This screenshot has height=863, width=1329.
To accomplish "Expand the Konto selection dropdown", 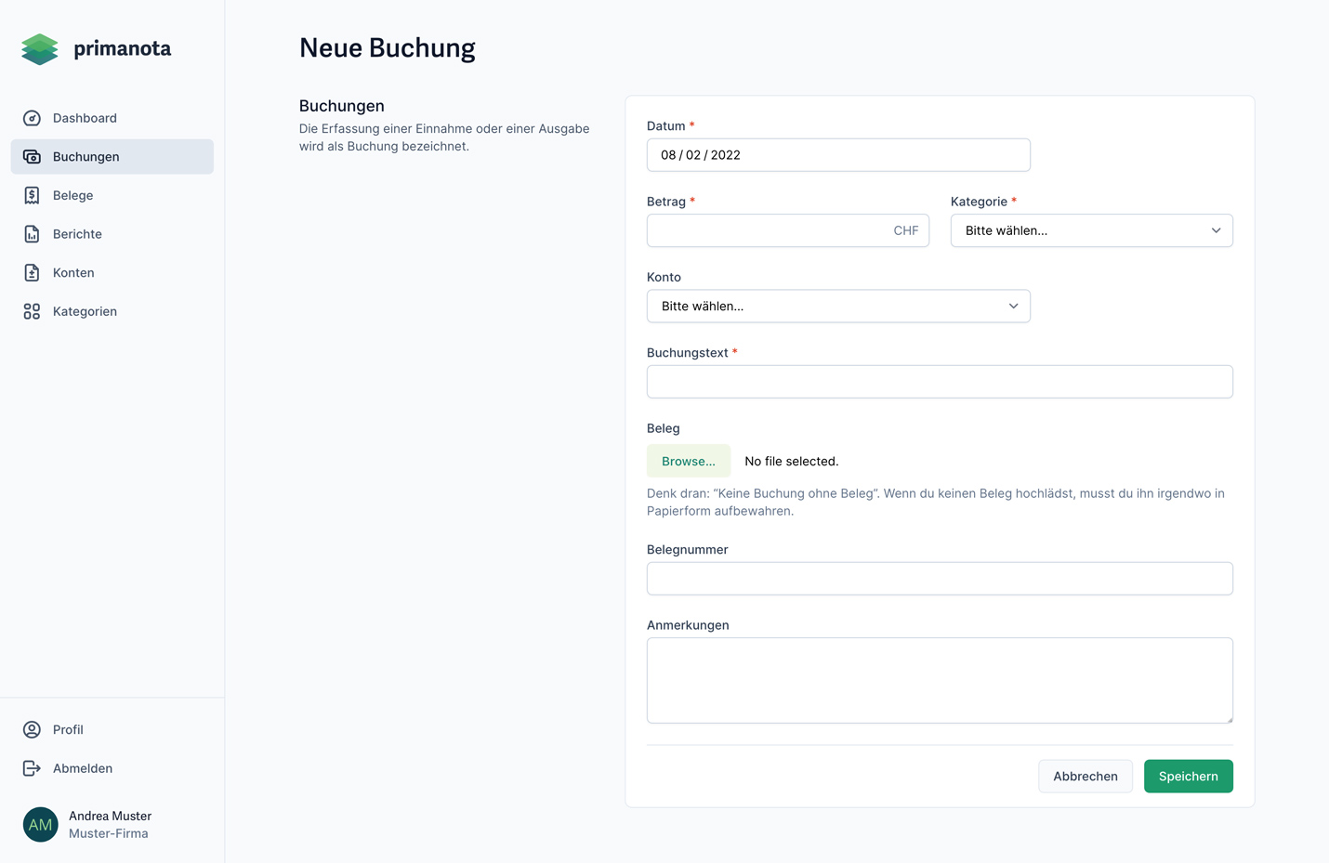I will [x=838, y=307].
